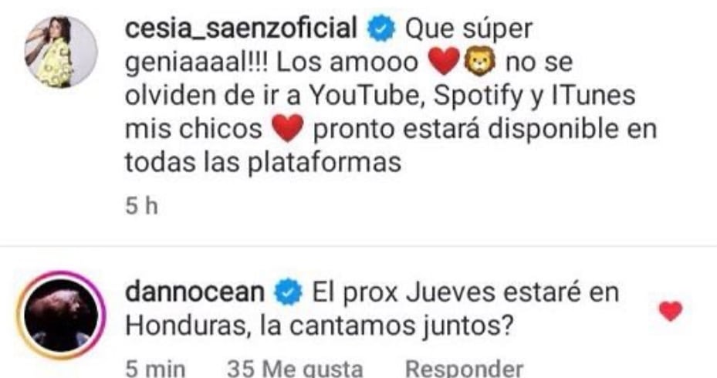Click cesia_saenzoficial's blue verified badge
The height and width of the screenshot is (378, 717).
pos(381,29)
